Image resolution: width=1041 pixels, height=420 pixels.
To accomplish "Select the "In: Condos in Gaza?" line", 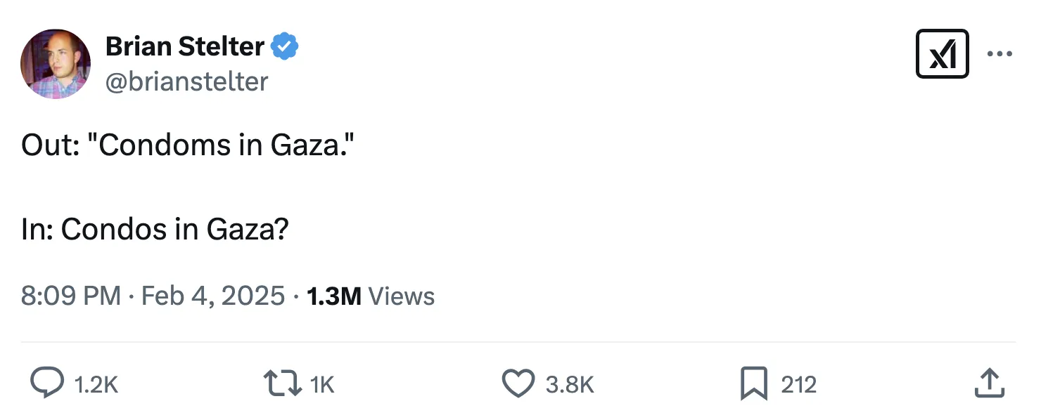I will (x=155, y=229).
